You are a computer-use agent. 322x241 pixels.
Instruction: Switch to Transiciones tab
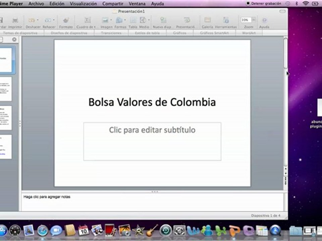[x=111, y=33]
